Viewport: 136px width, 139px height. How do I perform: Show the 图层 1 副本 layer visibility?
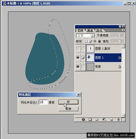pos(78,49)
